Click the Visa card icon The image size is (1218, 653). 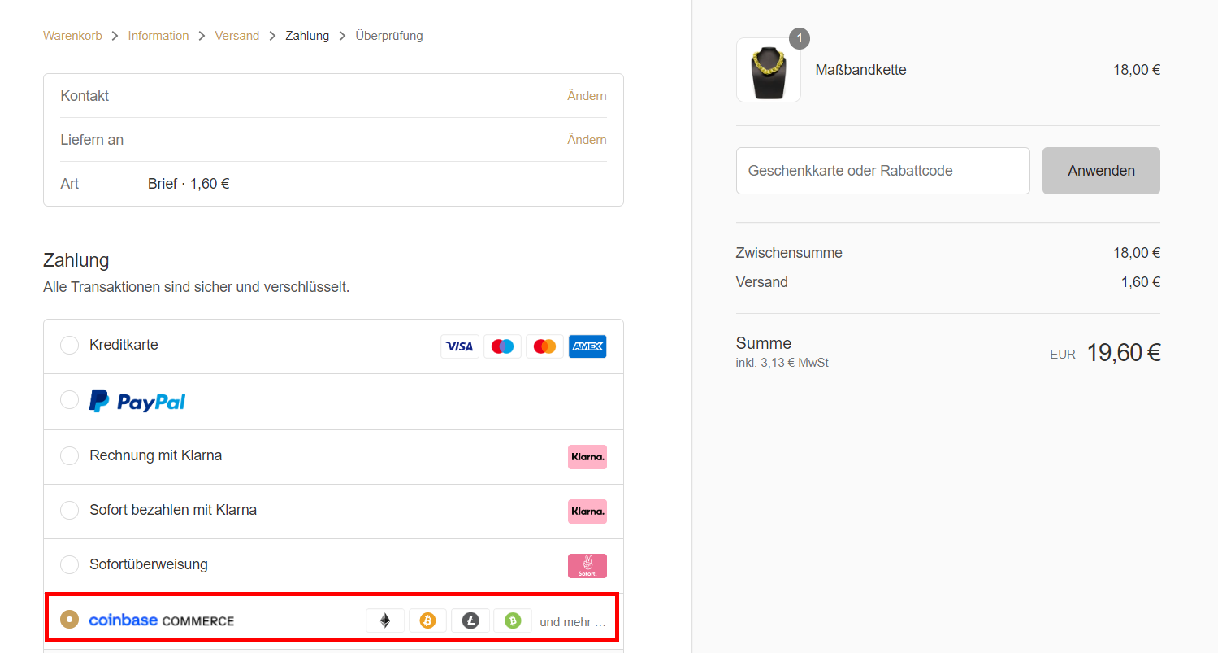[460, 346]
